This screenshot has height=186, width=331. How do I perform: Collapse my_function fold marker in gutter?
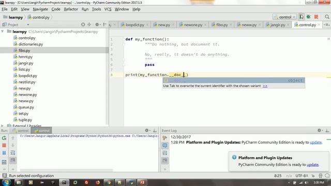[x=124, y=39]
